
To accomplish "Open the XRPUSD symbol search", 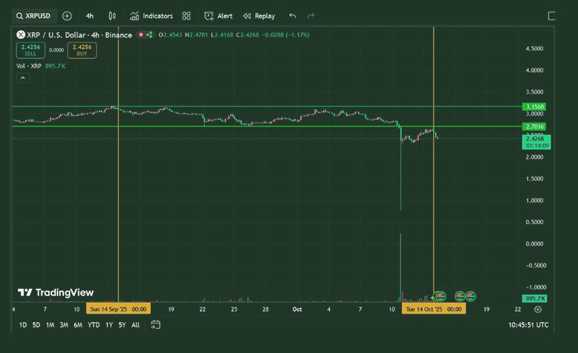I will 33,16.
